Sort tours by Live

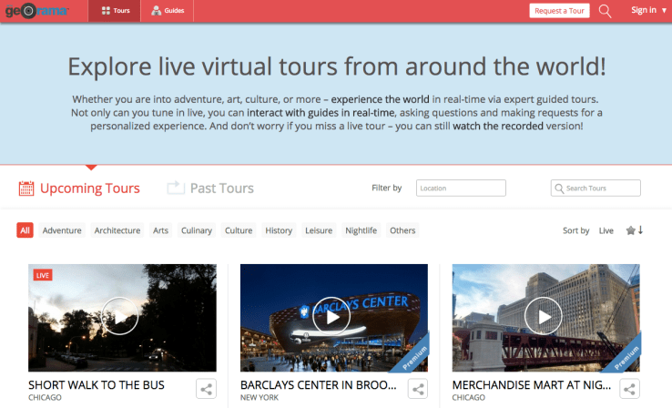coord(606,230)
